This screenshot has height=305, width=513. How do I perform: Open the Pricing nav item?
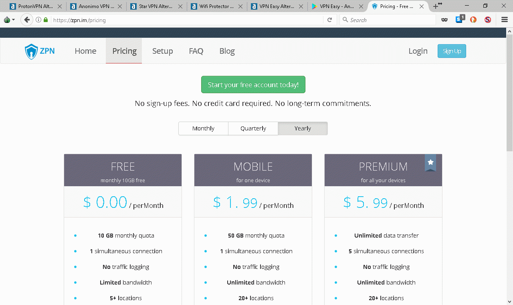(x=124, y=51)
